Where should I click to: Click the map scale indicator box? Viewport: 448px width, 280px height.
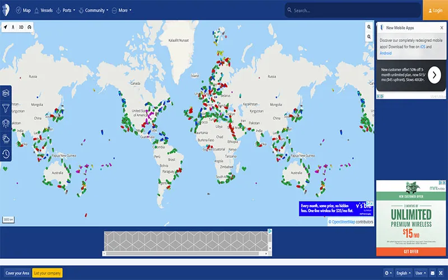[8, 220]
